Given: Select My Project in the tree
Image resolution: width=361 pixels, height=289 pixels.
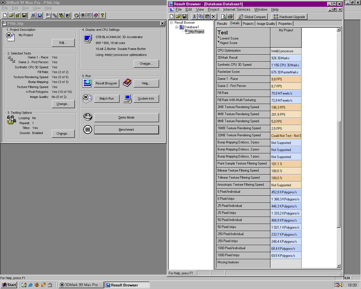Looking at the screenshot, I should pyautogui.click(x=197, y=32).
